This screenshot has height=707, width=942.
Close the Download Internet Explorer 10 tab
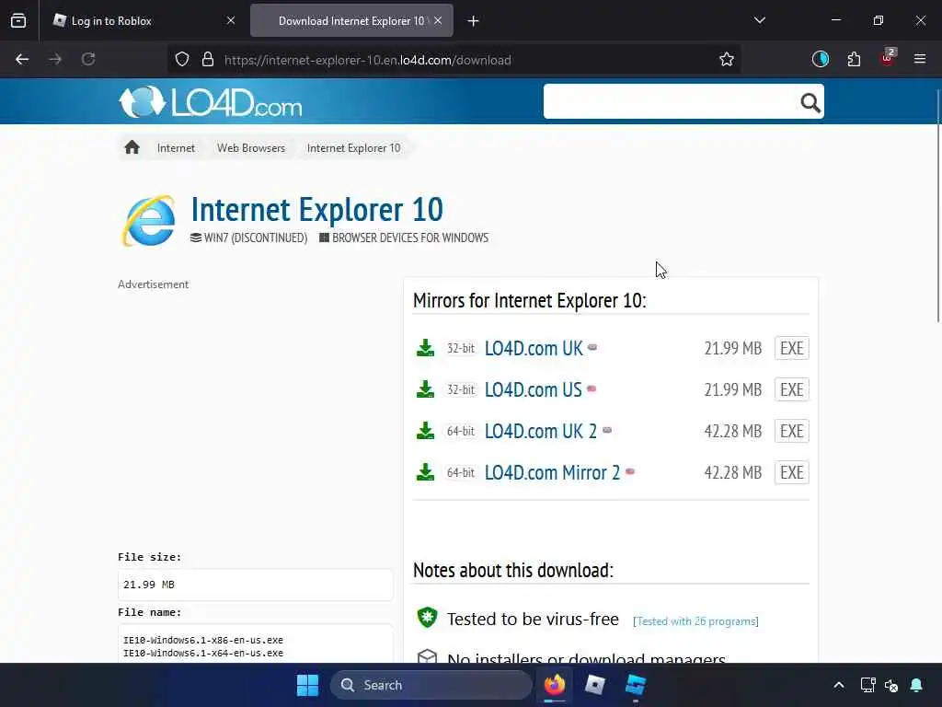click(438, 21)
